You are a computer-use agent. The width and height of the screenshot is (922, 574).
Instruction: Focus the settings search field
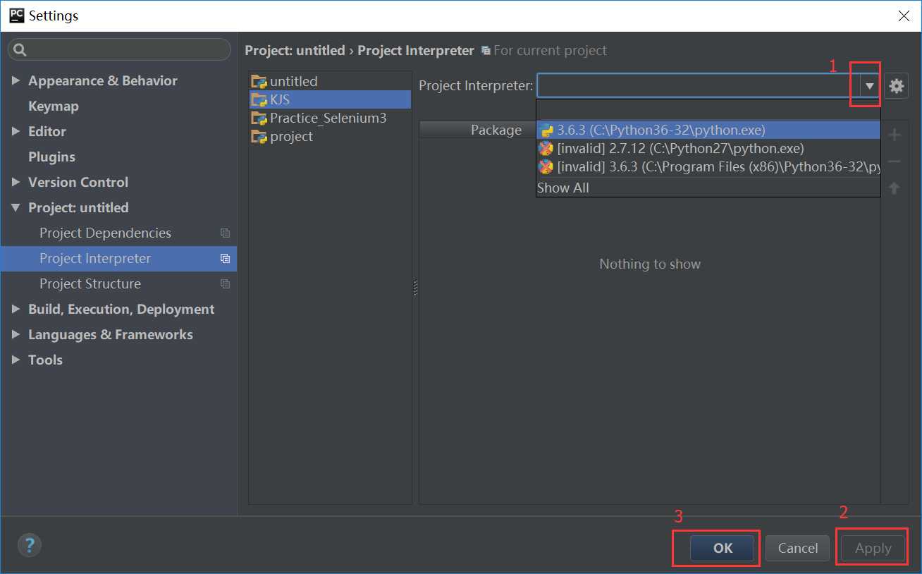click(119, 49)
